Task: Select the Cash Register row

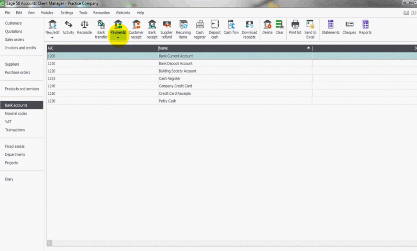Action: click(232, 78)
